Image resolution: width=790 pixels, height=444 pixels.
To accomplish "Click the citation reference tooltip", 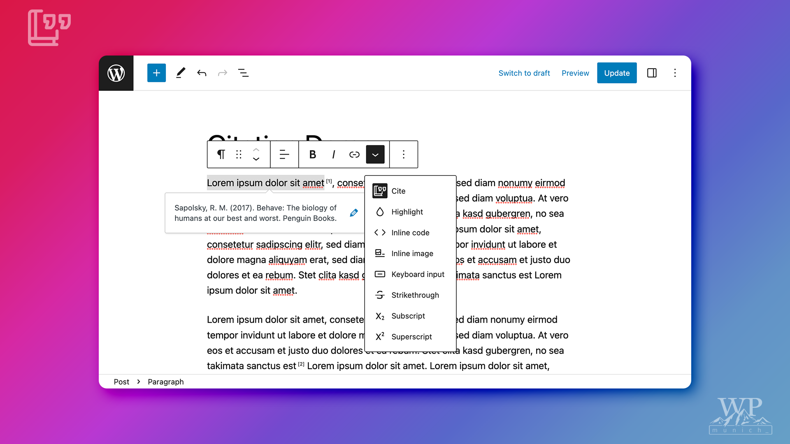I will (265, 213).
